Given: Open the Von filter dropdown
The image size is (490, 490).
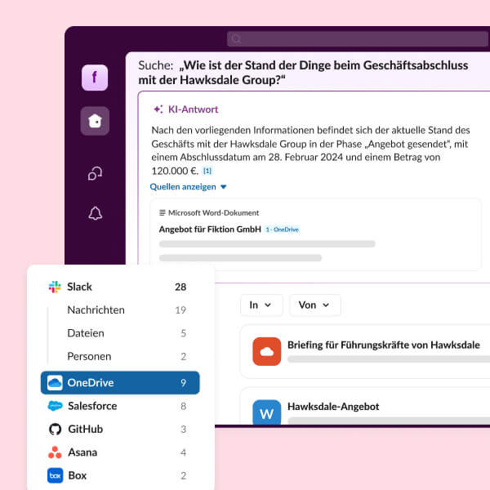Looking at the screenshot, I should click(x=315, y=305).
